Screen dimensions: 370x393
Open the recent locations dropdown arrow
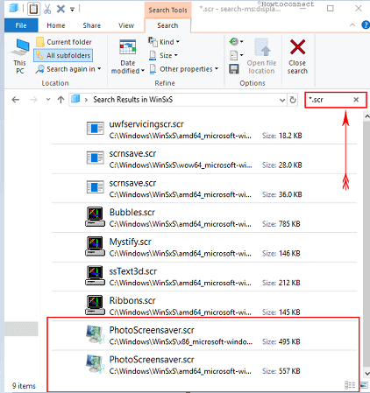click(x=48, y=100)
